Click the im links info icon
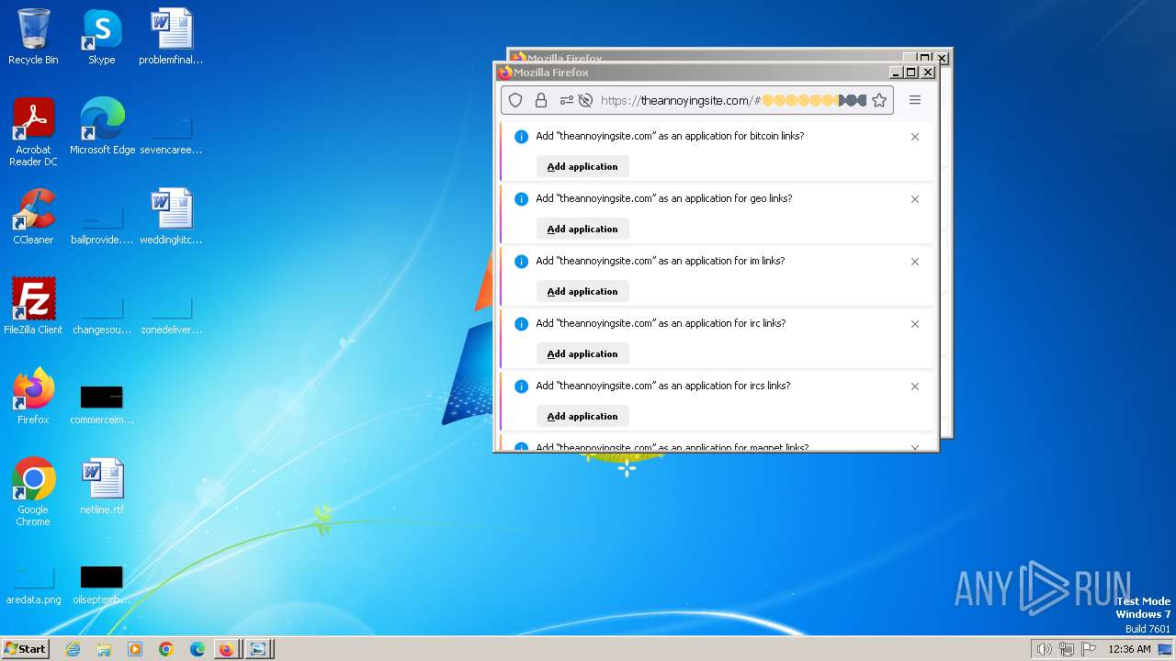Screen dimensions: 1176x661 pos(521,262)
